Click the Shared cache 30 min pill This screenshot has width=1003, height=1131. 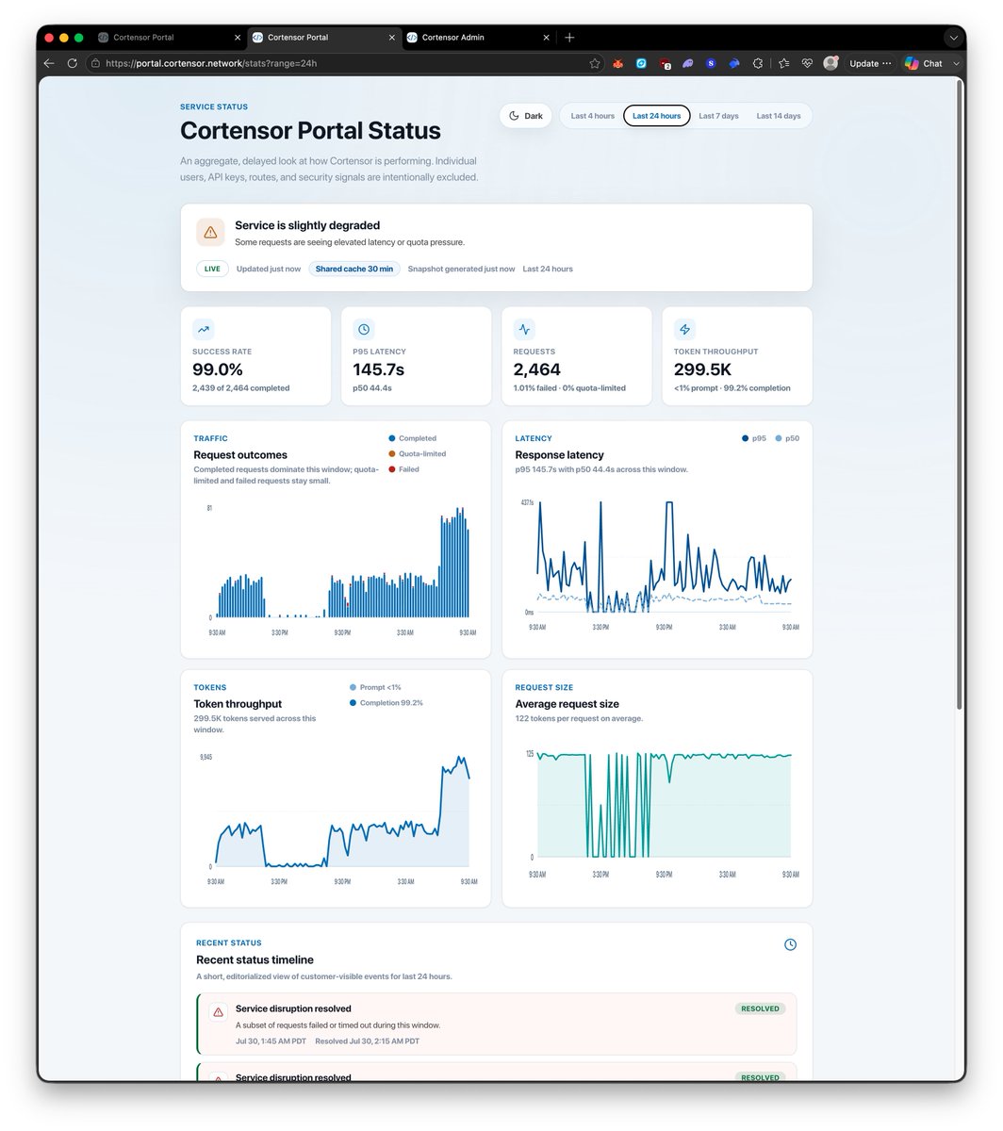[x=354, y=269]
